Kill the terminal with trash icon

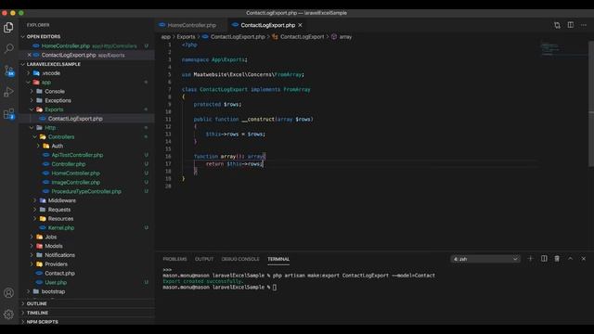click(x=557, y=259)
